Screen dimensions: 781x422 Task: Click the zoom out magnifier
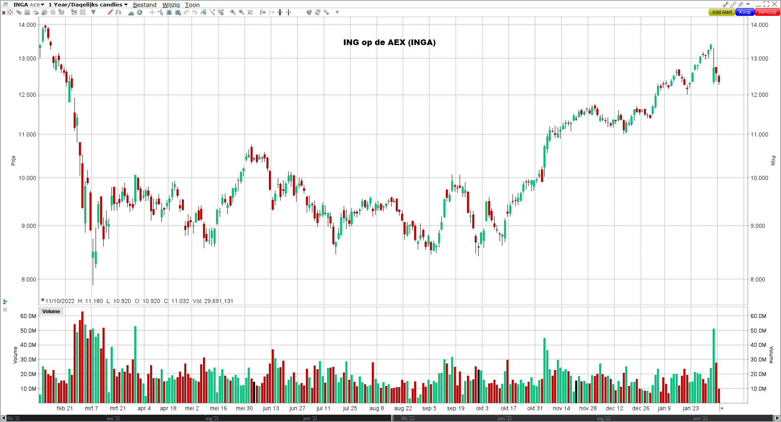coord(241,12)
